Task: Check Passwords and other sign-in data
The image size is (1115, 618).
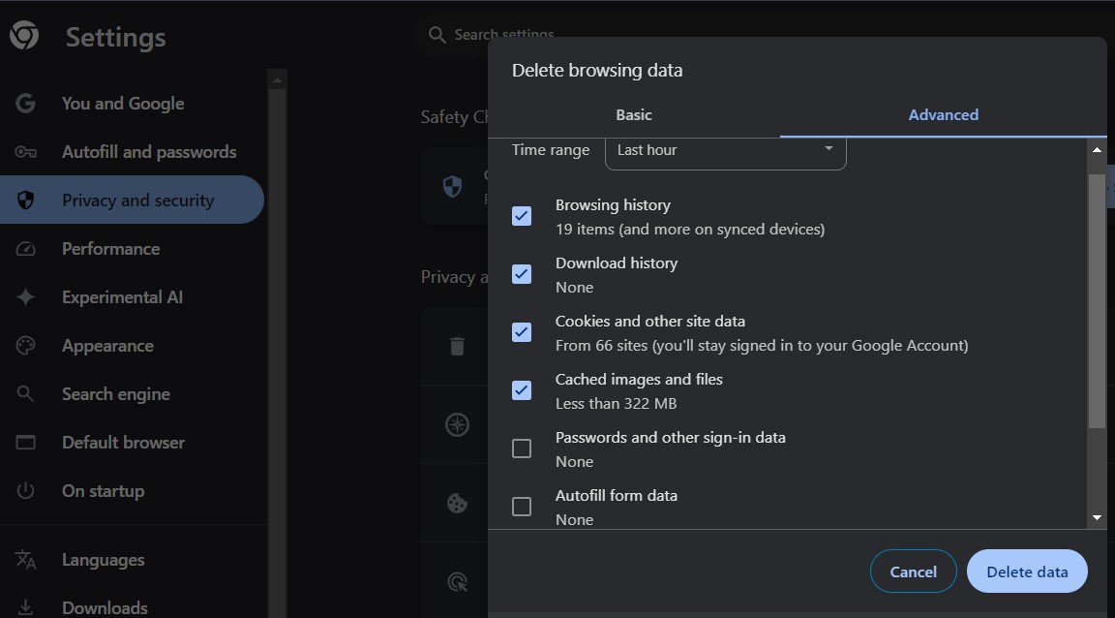Action: [x=522, y=448]
